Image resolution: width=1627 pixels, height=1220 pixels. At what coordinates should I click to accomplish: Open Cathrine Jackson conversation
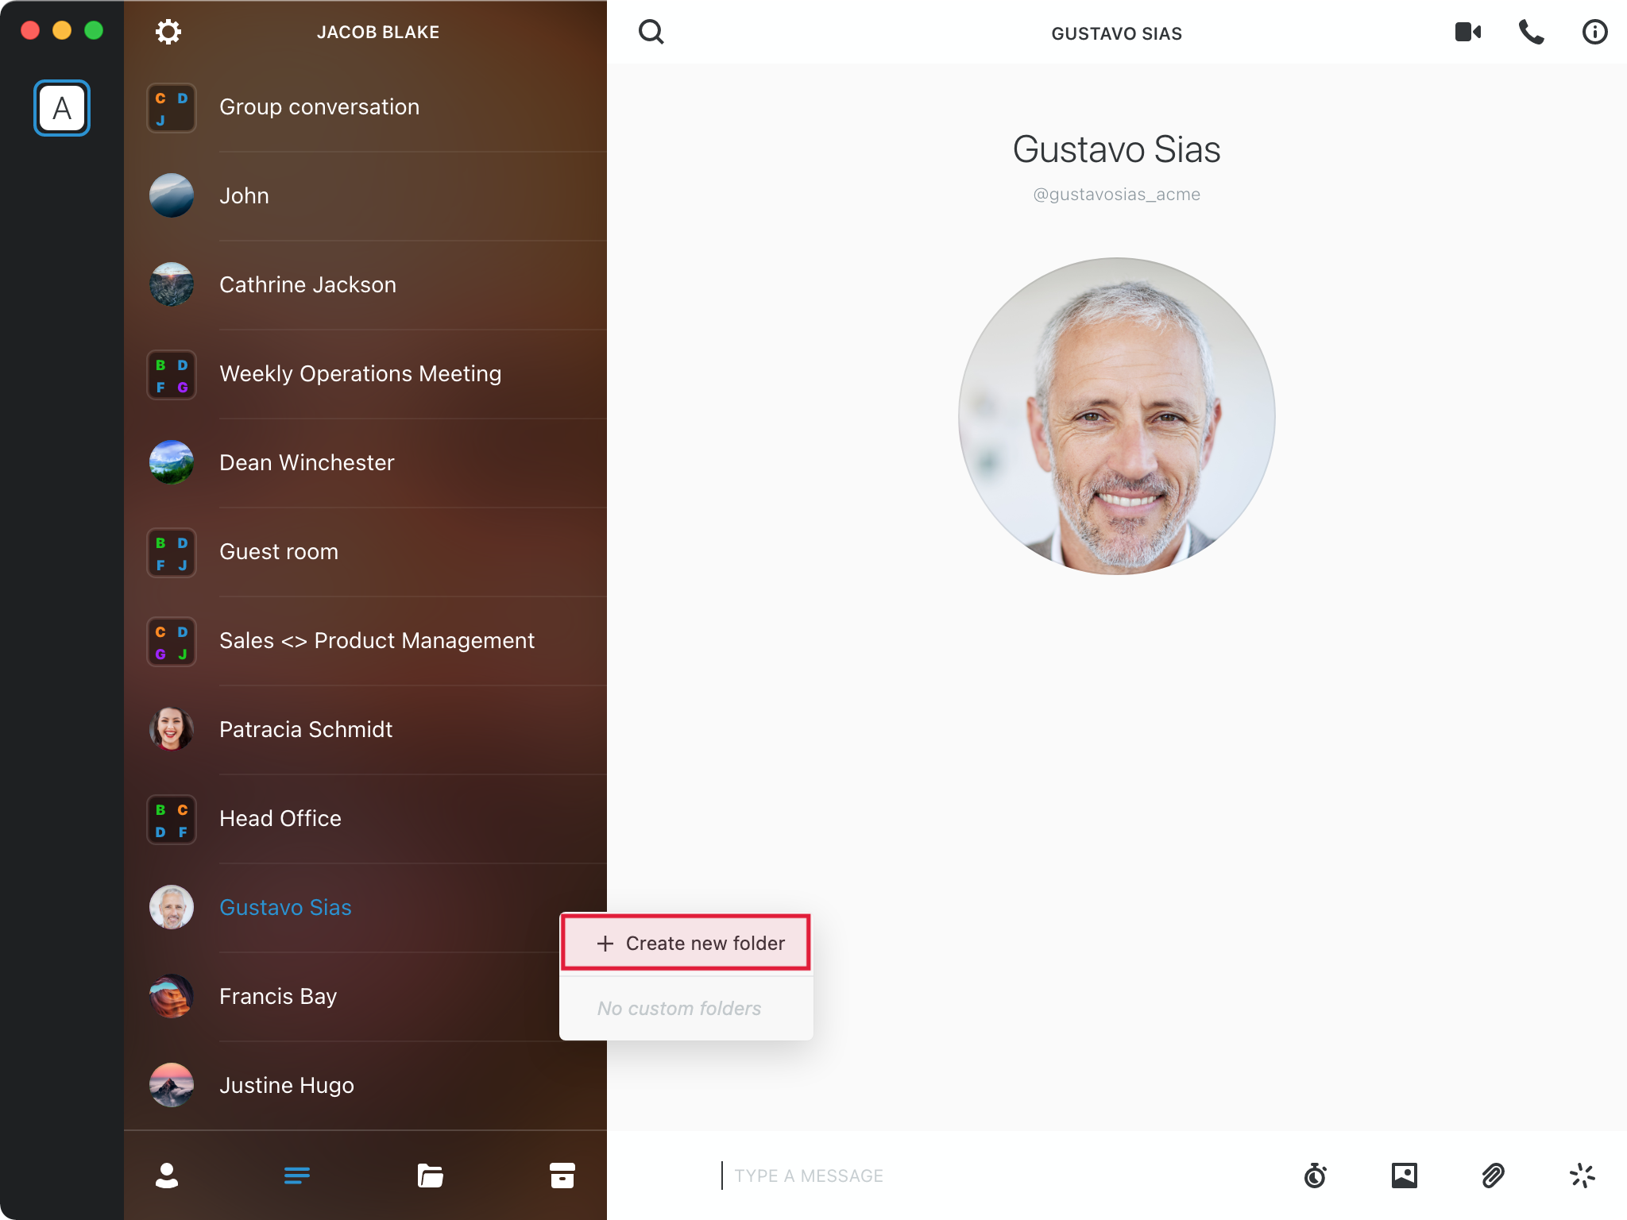point(365,285)
